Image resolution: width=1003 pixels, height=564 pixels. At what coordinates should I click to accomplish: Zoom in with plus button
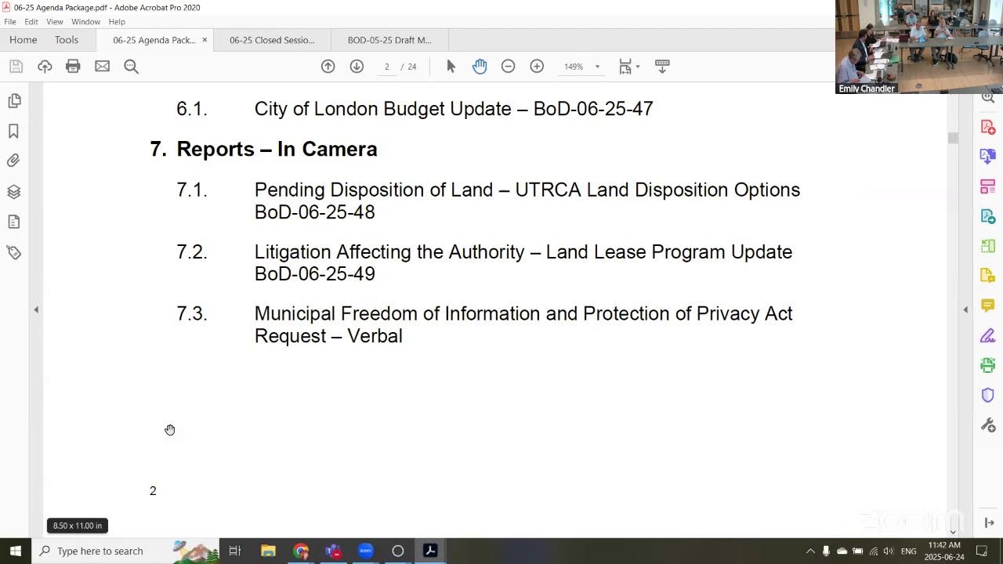[537, 67]
